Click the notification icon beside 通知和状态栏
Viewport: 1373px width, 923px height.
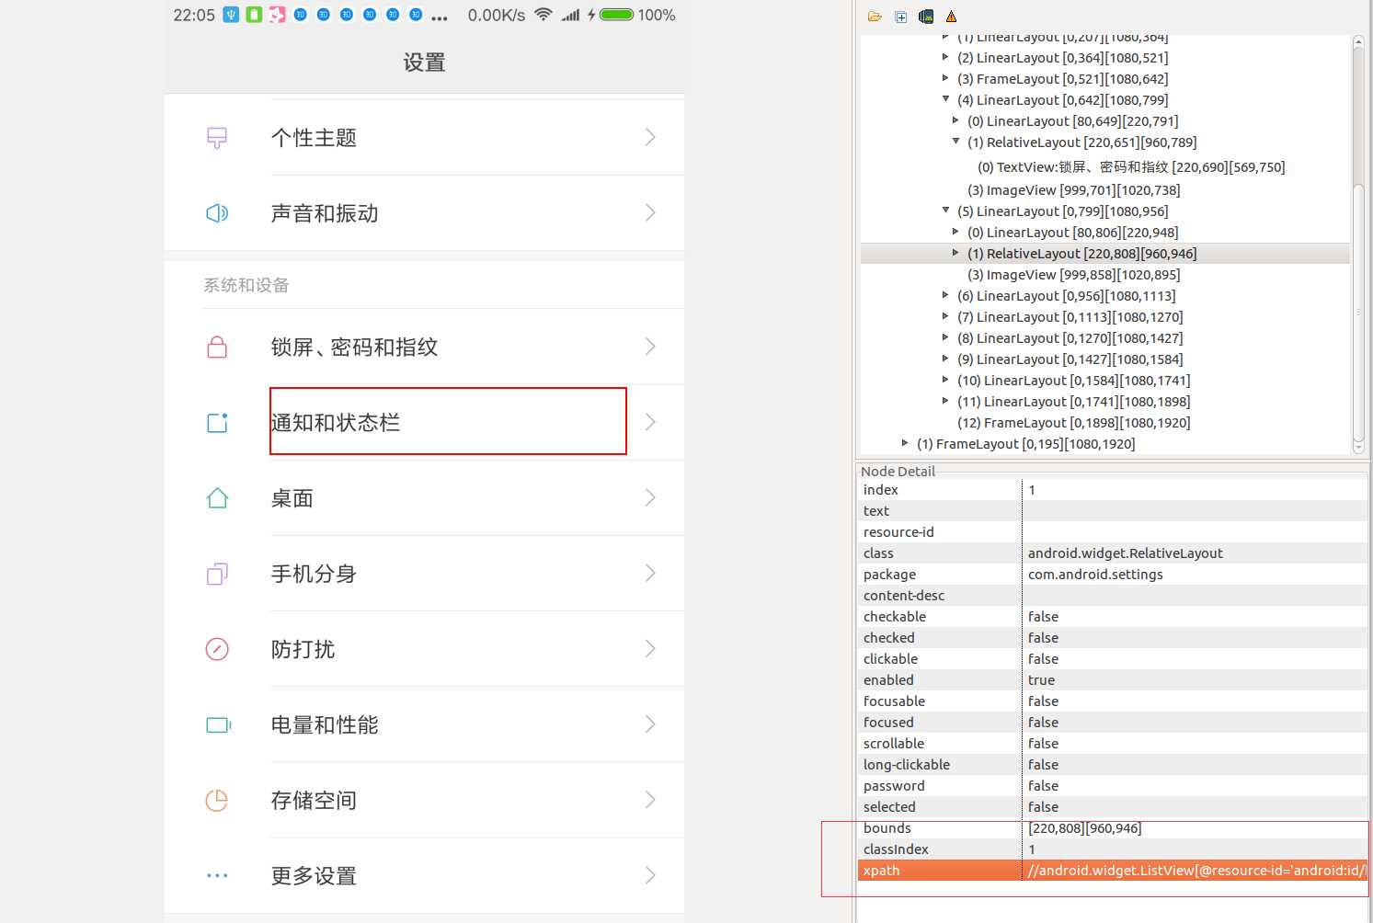pos(217,423)
